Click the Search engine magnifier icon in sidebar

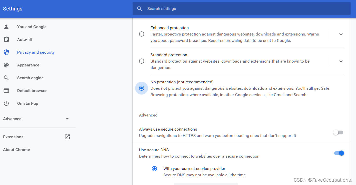point(6,78)
